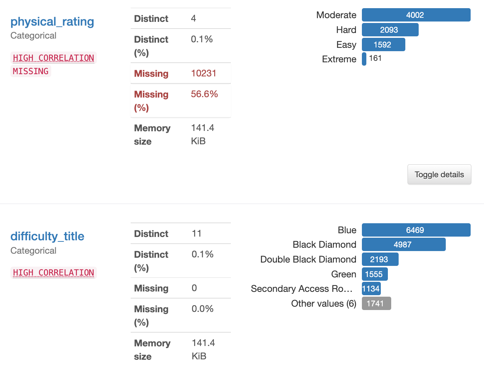Click difficulty_title HIGH CORRELATION alert tag
The height and width of the screenshot is (379, 484).
53,273
